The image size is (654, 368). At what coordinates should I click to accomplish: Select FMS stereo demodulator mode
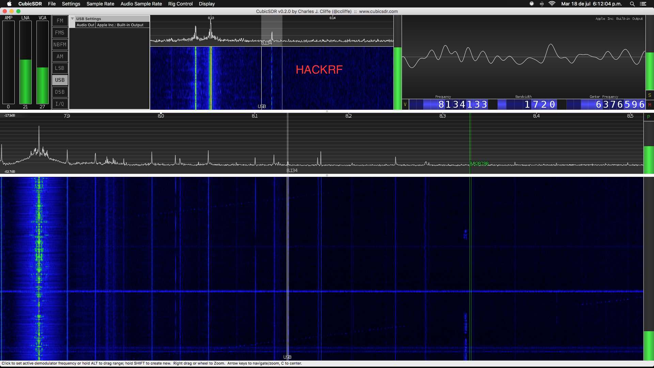[60, 33]
